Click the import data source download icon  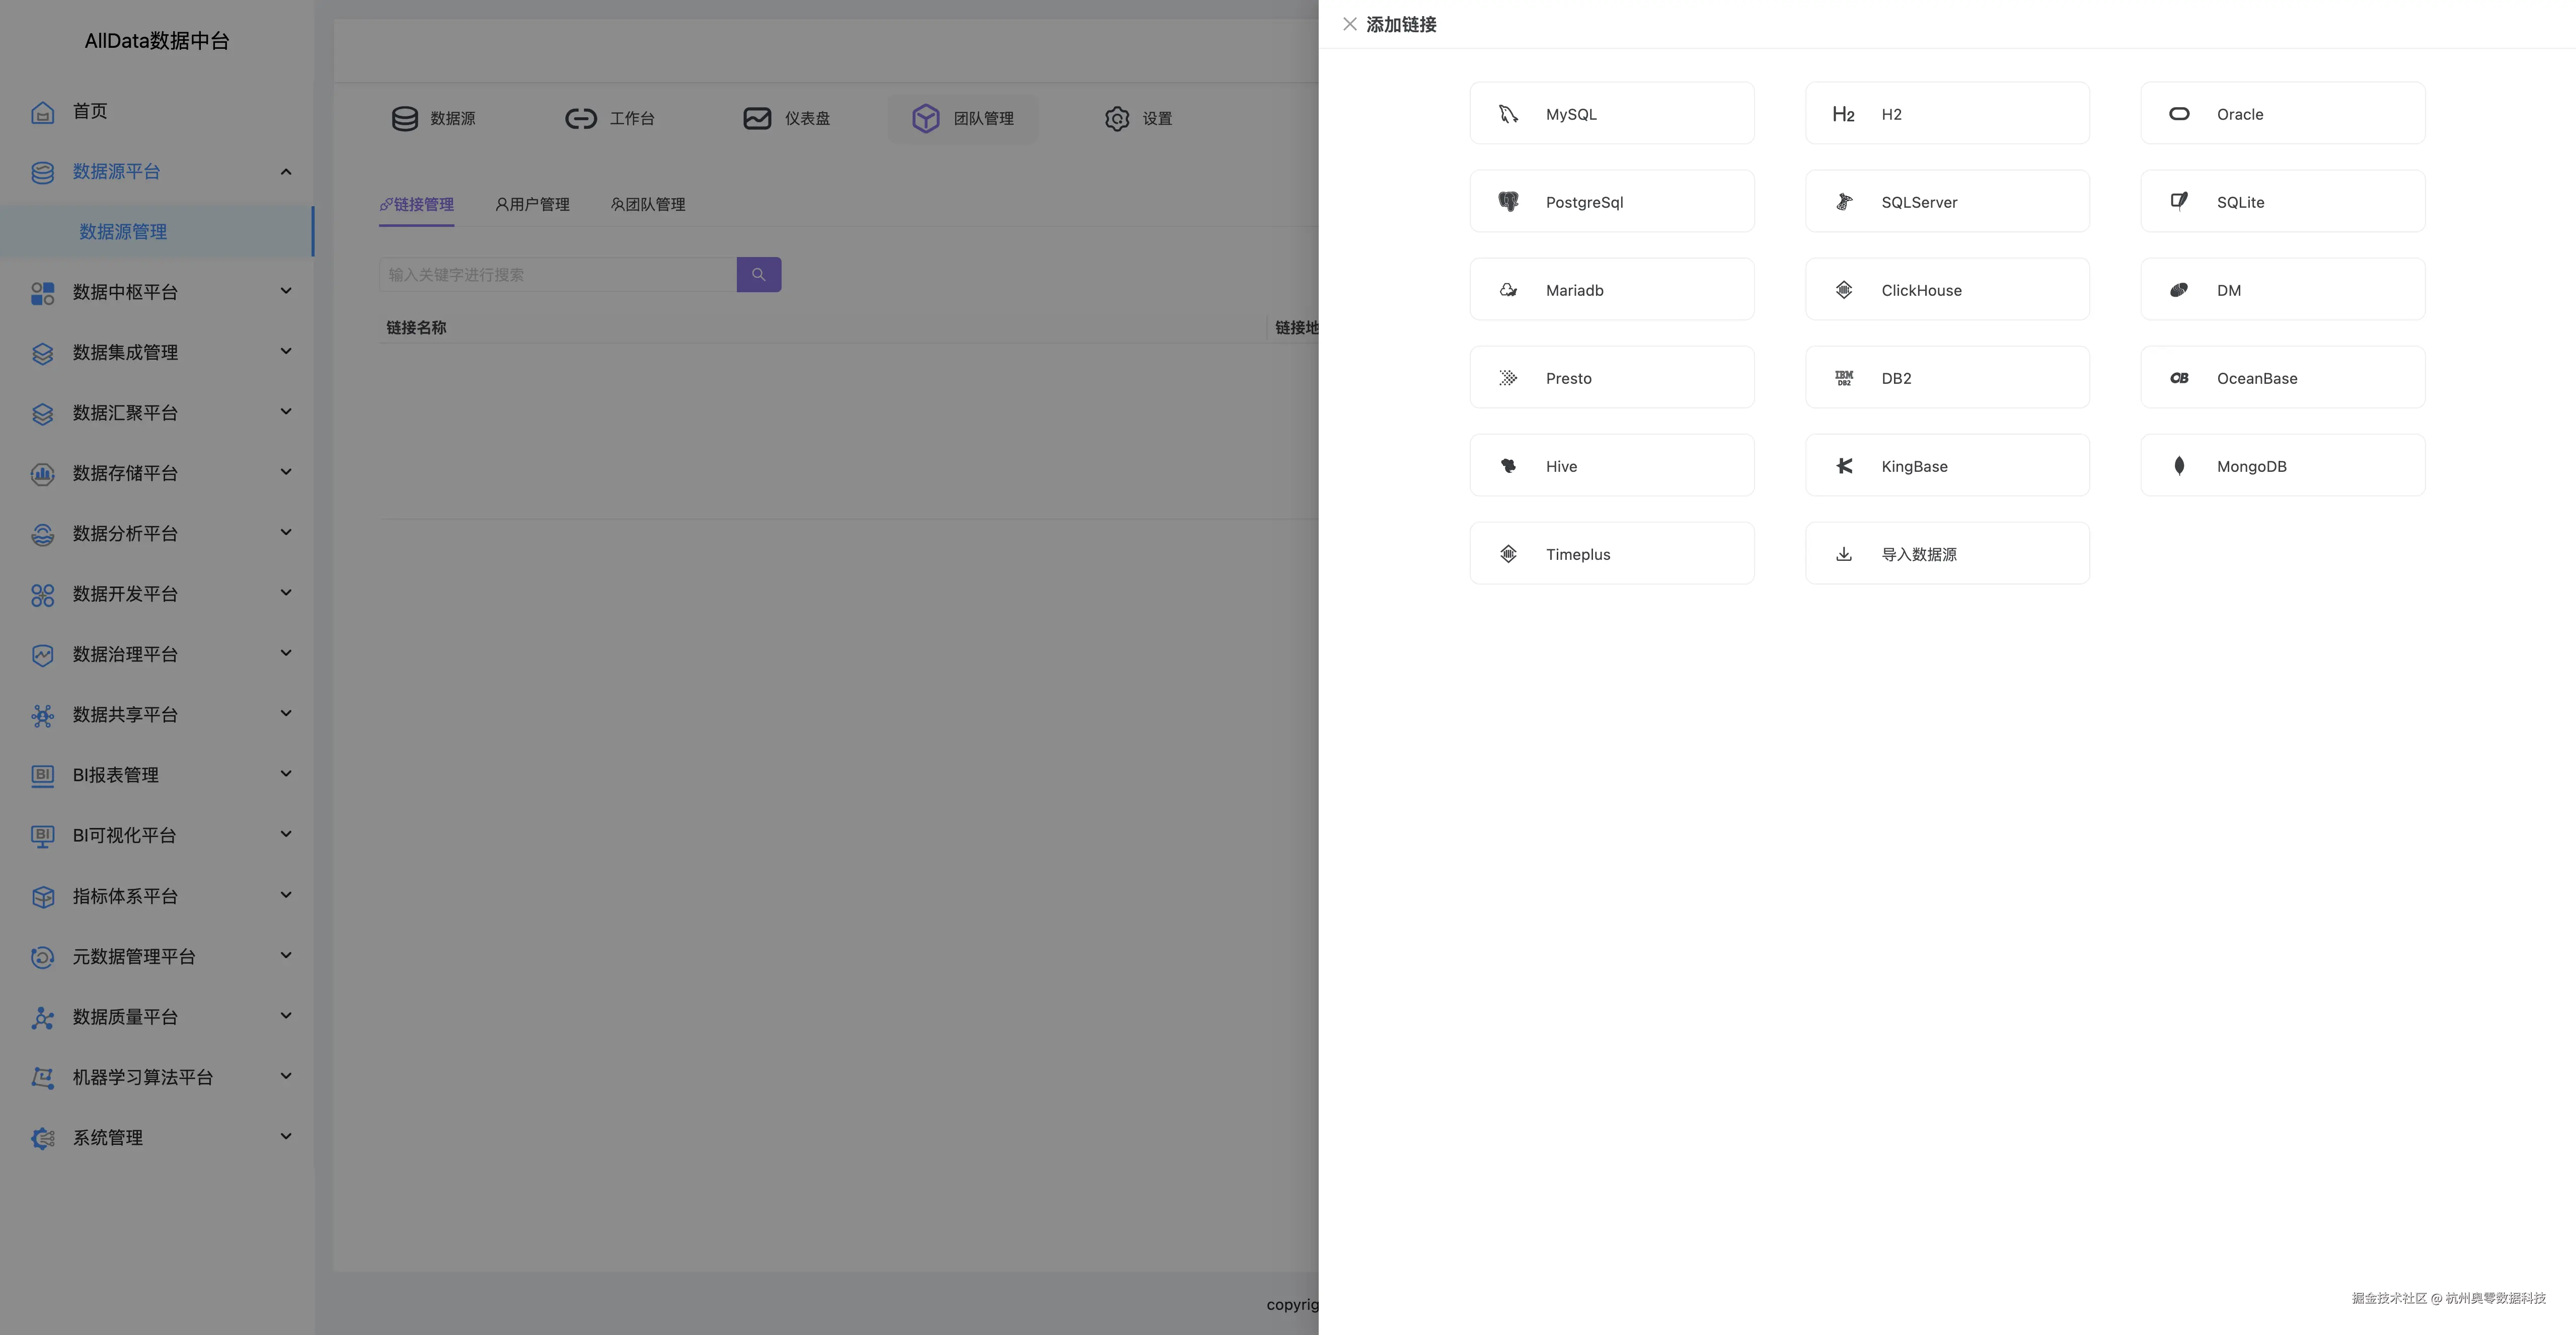(x=1843, y=554)
